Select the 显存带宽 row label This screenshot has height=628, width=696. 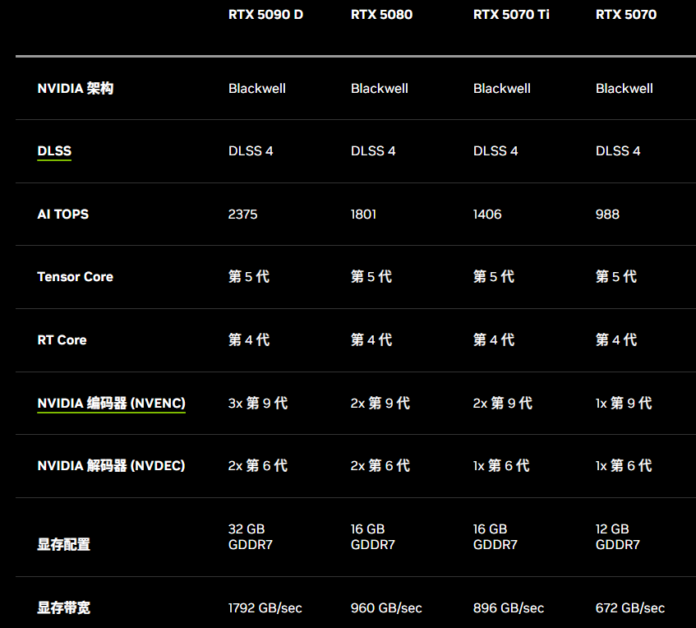pyautogui.click(x=63, y=607)
